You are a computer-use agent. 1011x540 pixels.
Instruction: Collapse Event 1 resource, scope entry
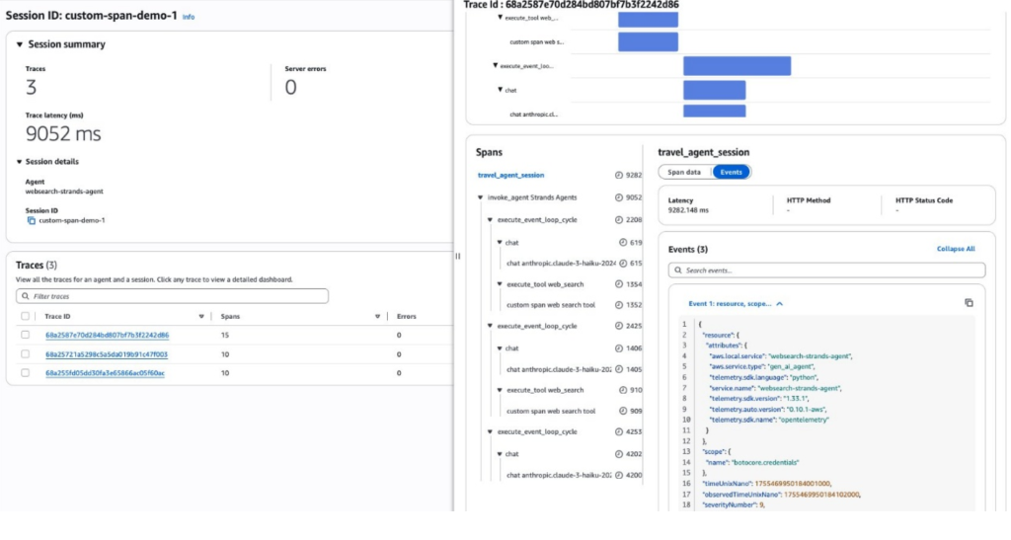[x=780, y=303]
